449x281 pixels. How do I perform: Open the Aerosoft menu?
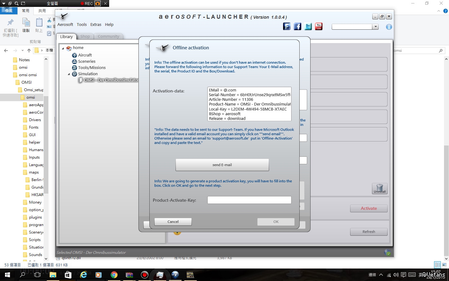[65, 24]
